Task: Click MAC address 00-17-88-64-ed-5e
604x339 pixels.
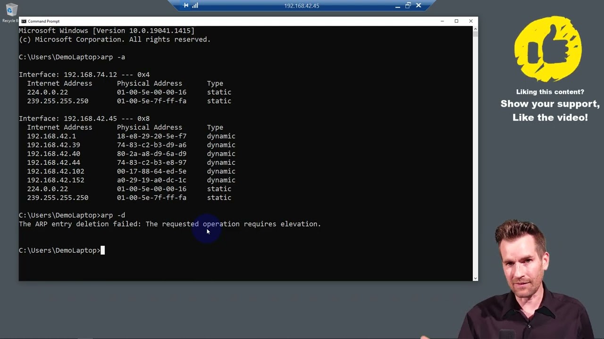Action: [x=151, y=171]
